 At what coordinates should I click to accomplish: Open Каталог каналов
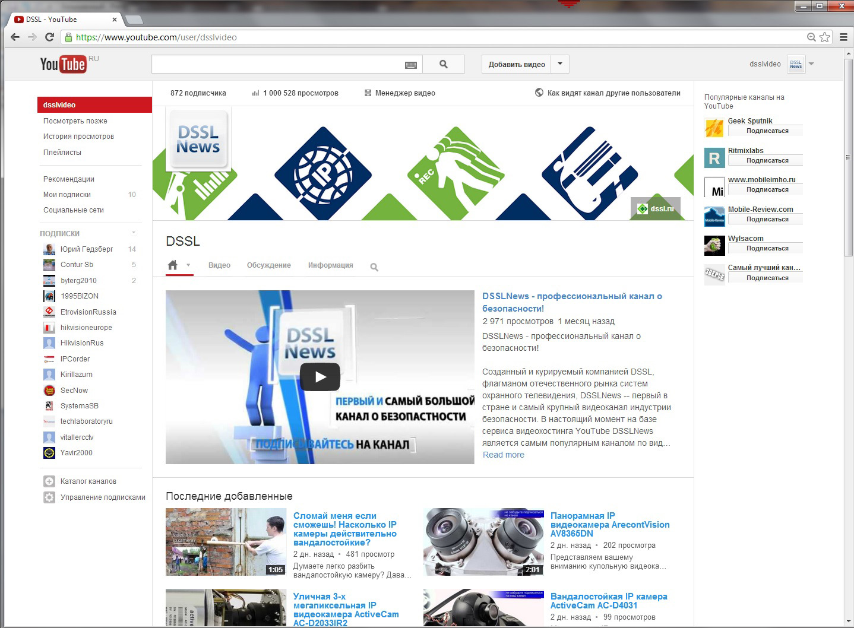88,481
